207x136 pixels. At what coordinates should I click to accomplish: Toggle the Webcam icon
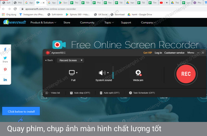coord(138,73)
